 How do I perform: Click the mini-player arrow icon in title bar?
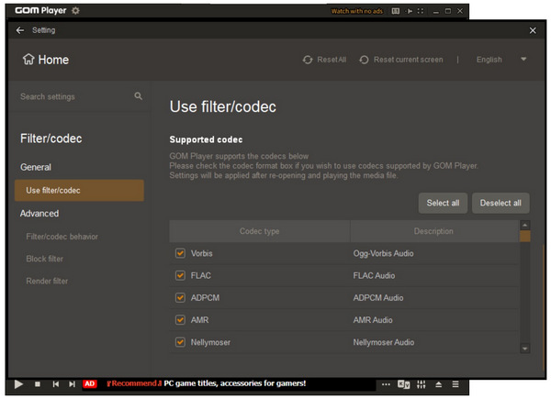tap(409, 11)
